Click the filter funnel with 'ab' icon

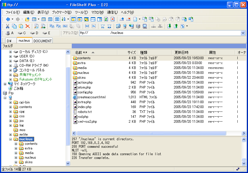point(102,26)
